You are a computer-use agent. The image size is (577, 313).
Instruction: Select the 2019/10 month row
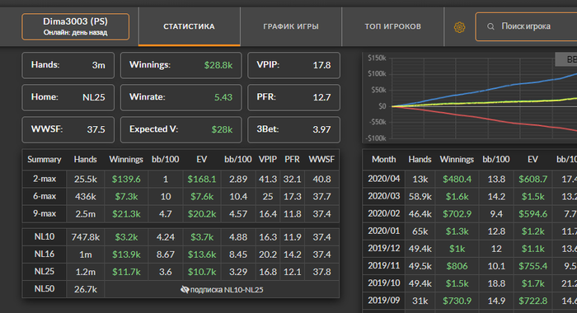point(384,283)
